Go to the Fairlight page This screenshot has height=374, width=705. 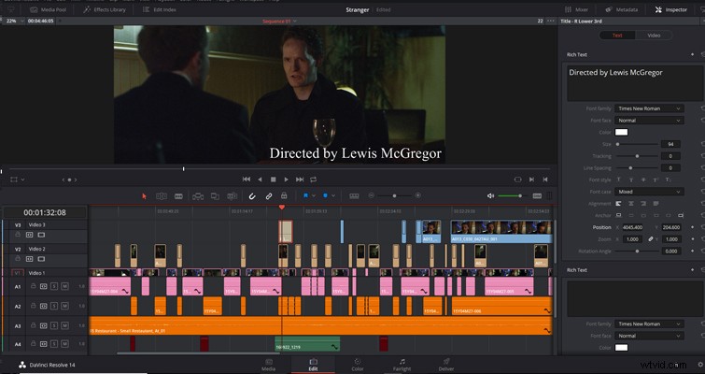(x=402, y=365)
